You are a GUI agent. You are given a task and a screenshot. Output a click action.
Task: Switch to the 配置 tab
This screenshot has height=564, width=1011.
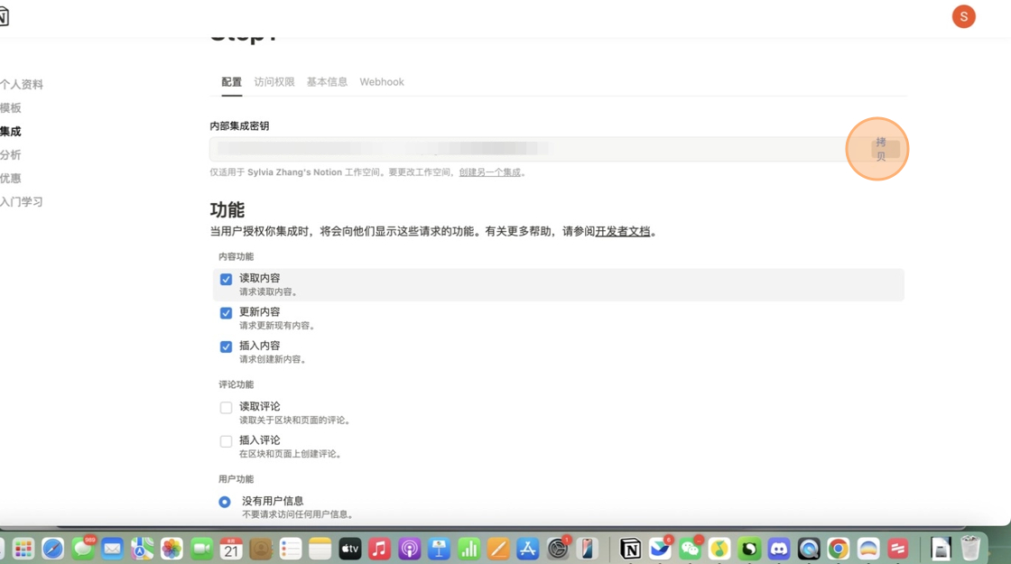pos(231,82)
